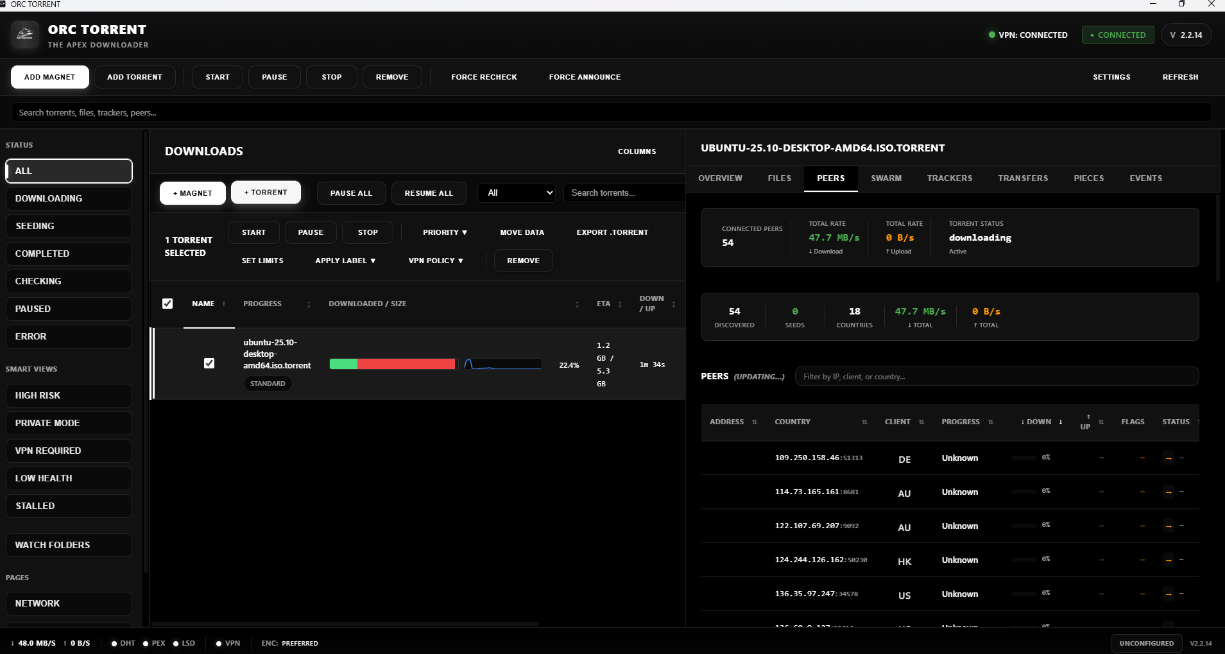Click Export .Torrent

click(x=612, y=232)
